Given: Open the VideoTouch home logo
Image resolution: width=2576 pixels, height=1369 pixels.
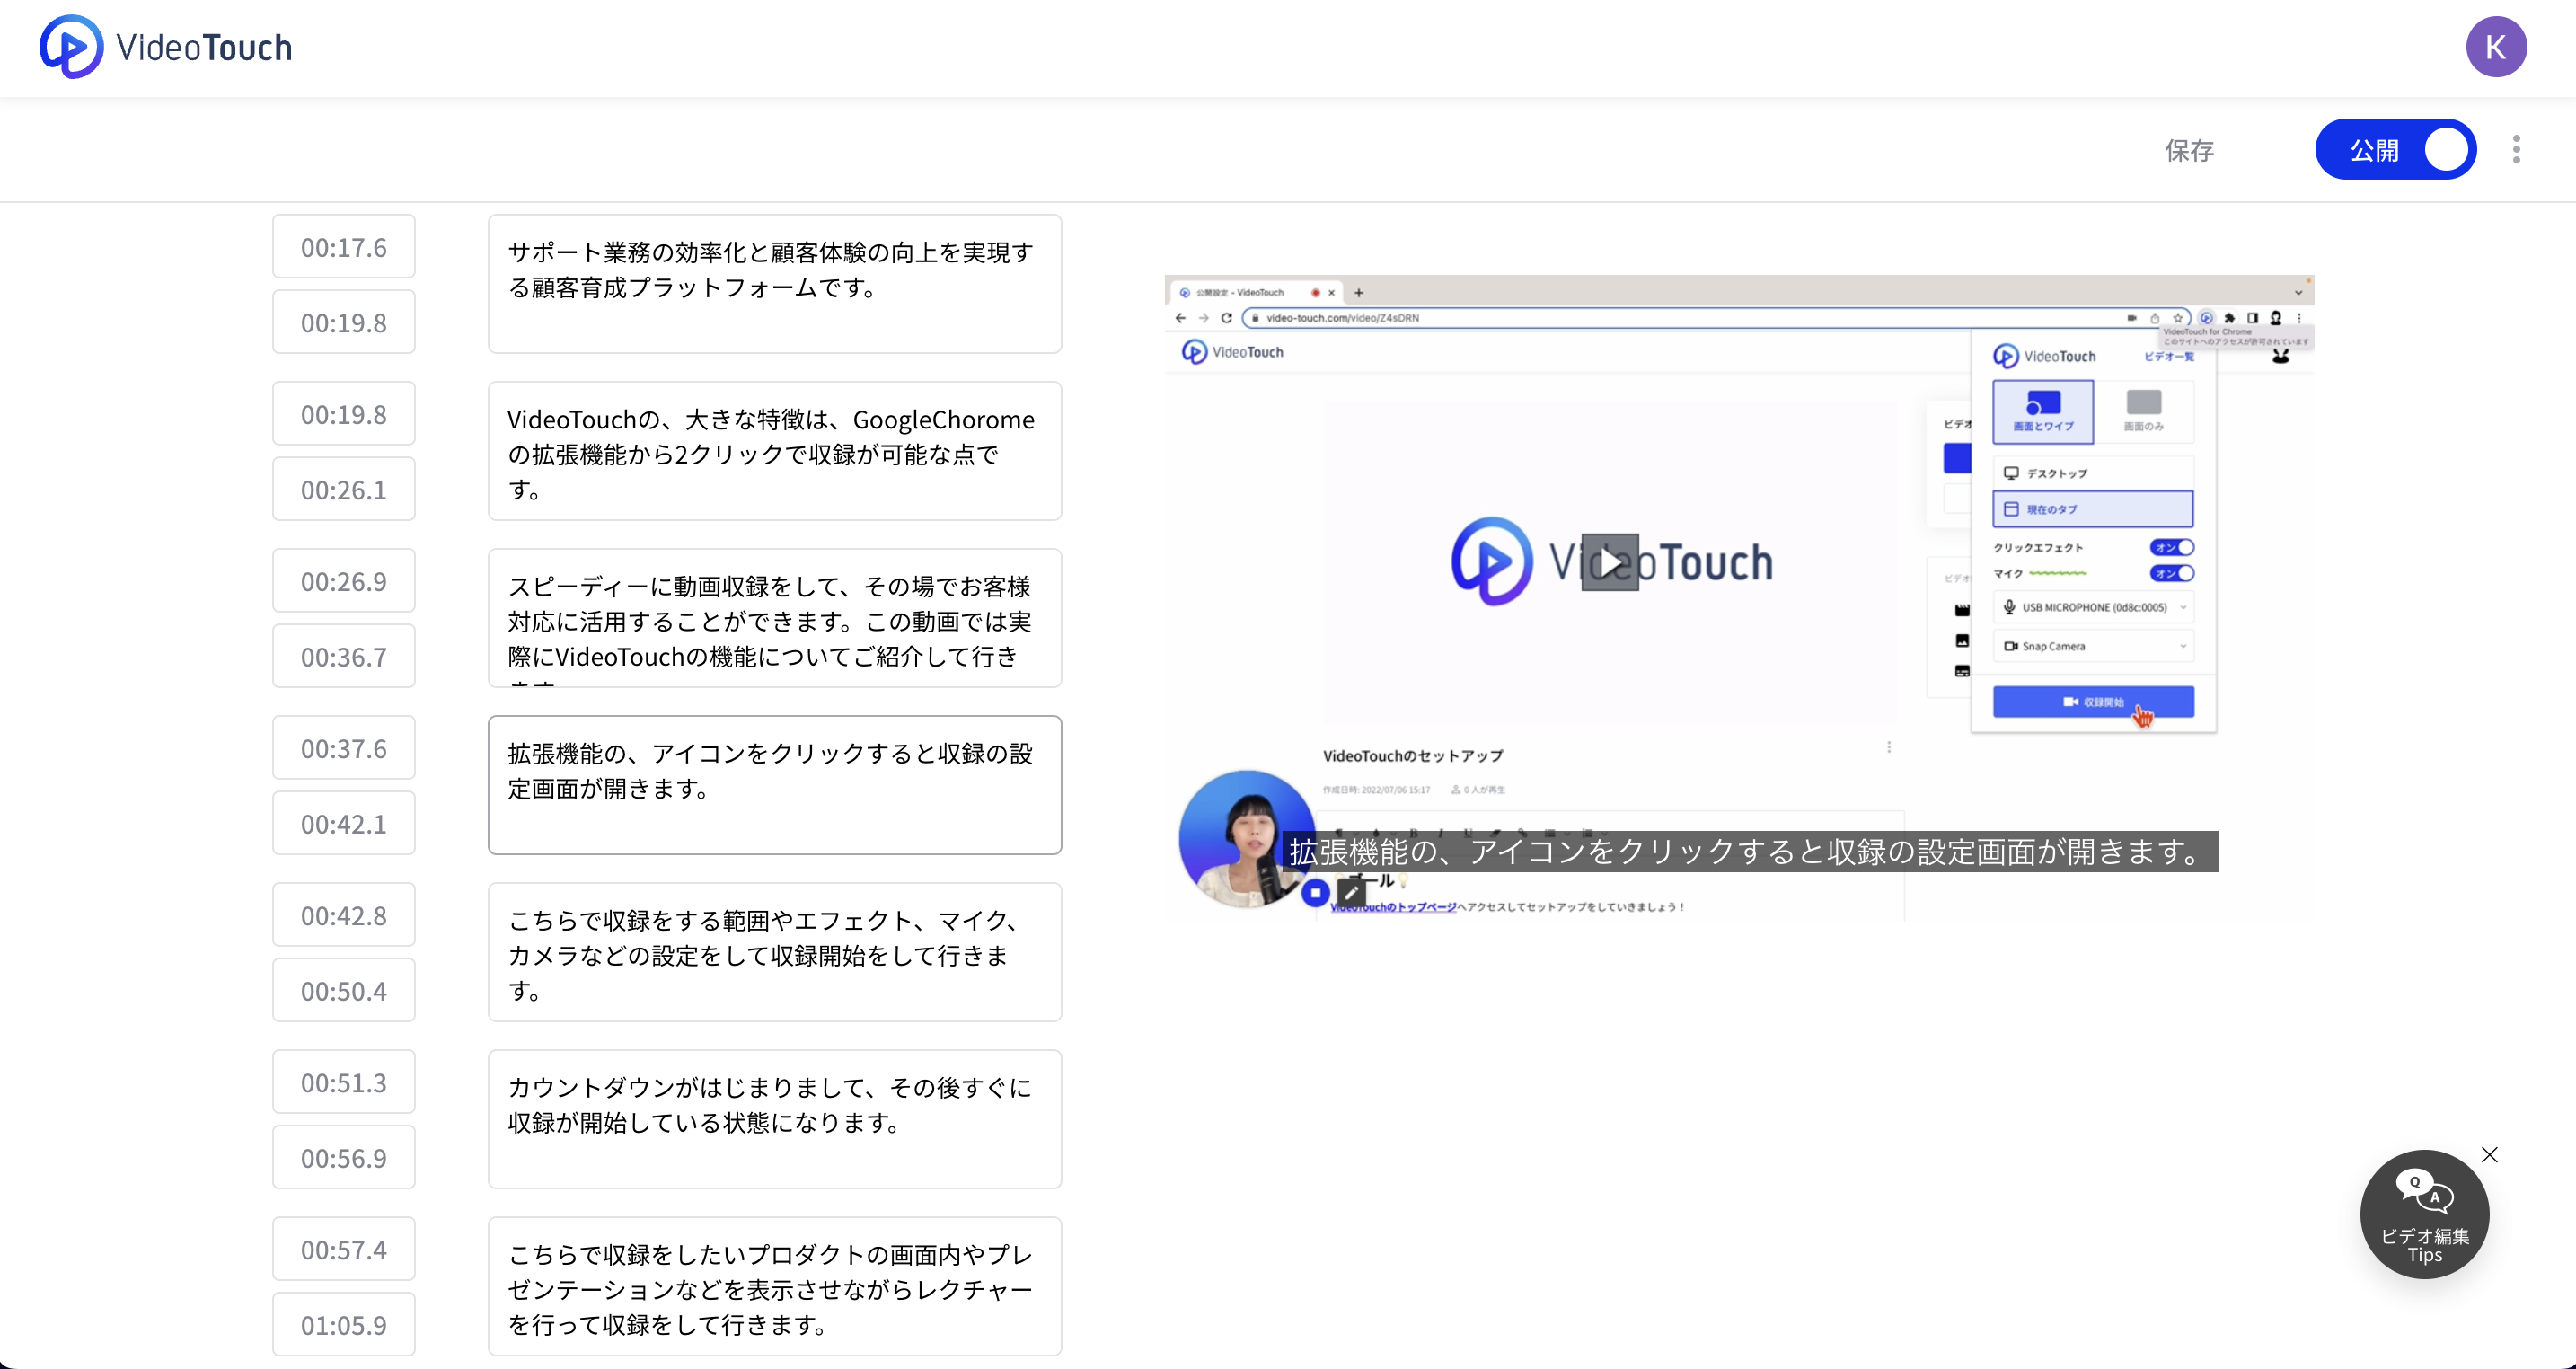Looking at the screenshot, I should 166,47.
